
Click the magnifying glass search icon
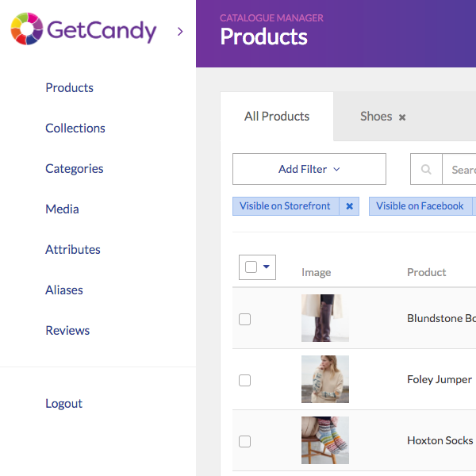pyautogui.click(x=426, y=169)
